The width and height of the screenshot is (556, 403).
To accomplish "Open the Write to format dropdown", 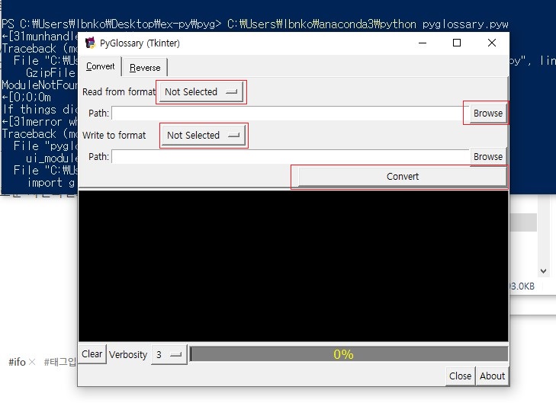I will coord(203,136).
